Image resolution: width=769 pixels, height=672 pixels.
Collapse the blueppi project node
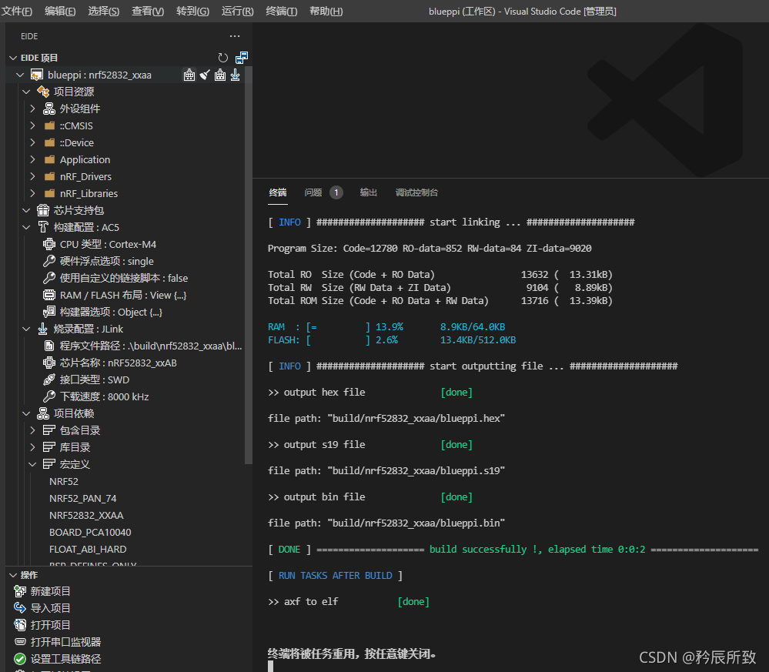pyautogui.click(x=20, y=75)
